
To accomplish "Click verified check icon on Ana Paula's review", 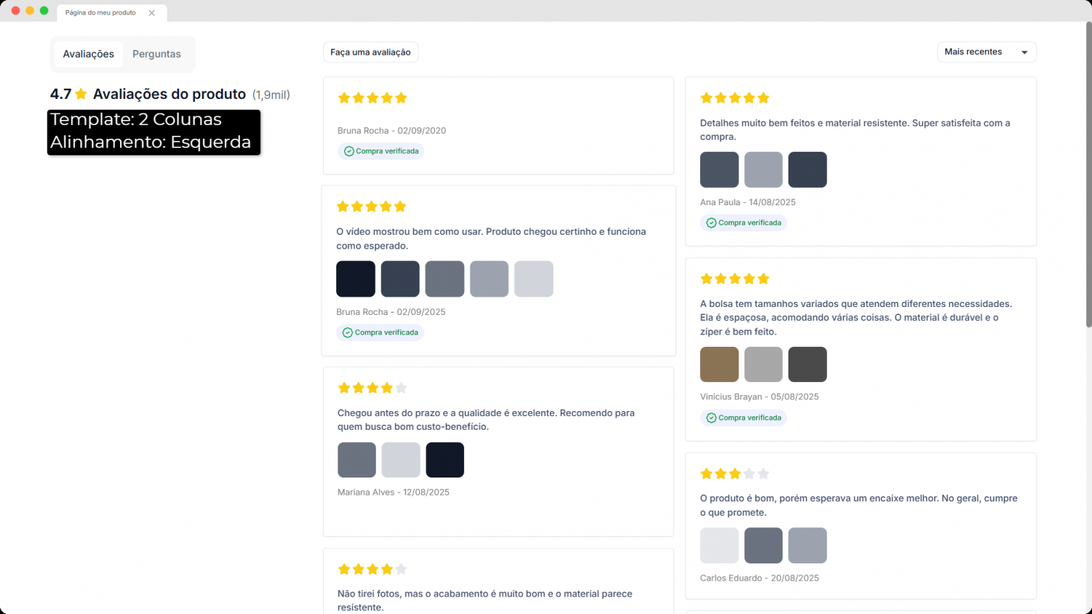I will [711, 223].
